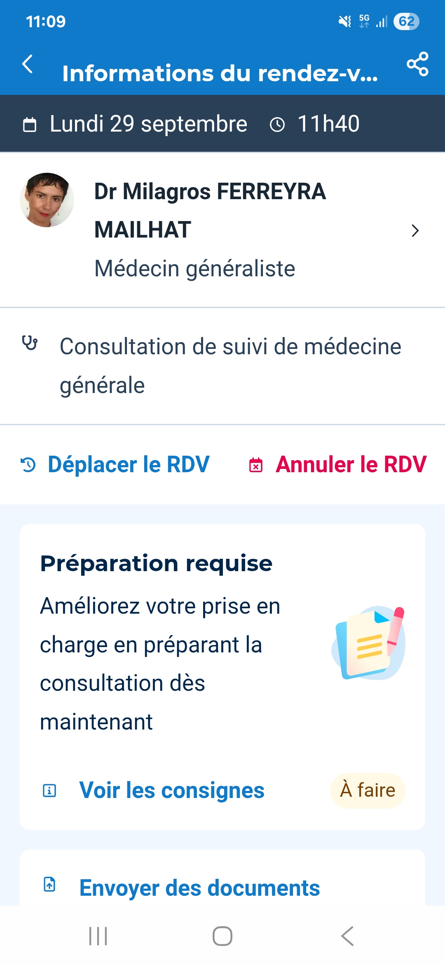Tap the stethoscope consultation icon
The width and height of the screenshot is (445, 965).
[x=30, y=343]
